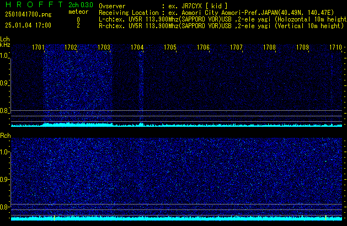
Task: Click the Lch channel label
Action: [5, 39]
